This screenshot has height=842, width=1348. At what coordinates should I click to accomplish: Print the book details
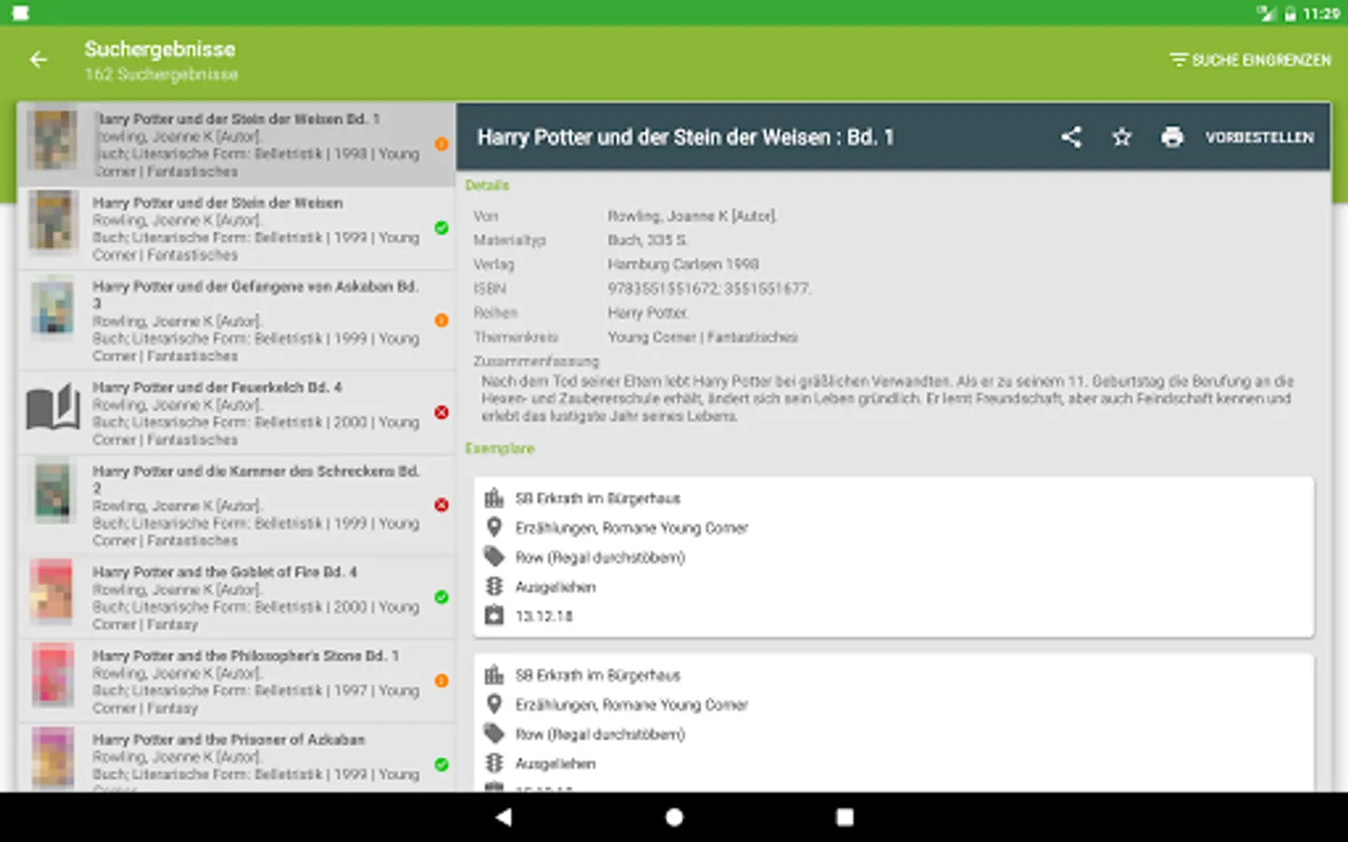(x=1172, y=138)
